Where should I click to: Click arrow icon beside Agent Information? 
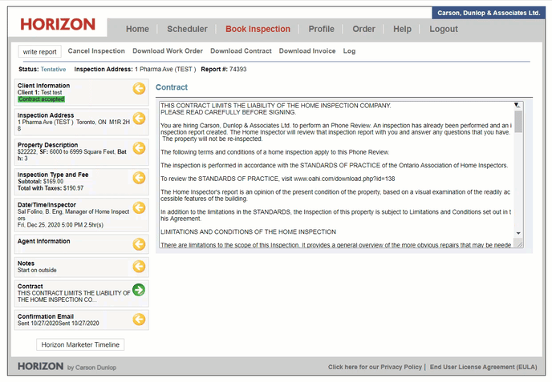click(139, 243)
